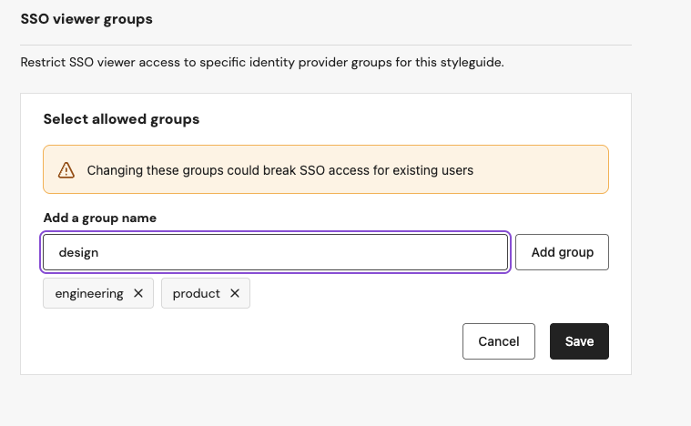Click the Select allowed groups heading
The image size is (691, 426).
click(x=121, y=119)
